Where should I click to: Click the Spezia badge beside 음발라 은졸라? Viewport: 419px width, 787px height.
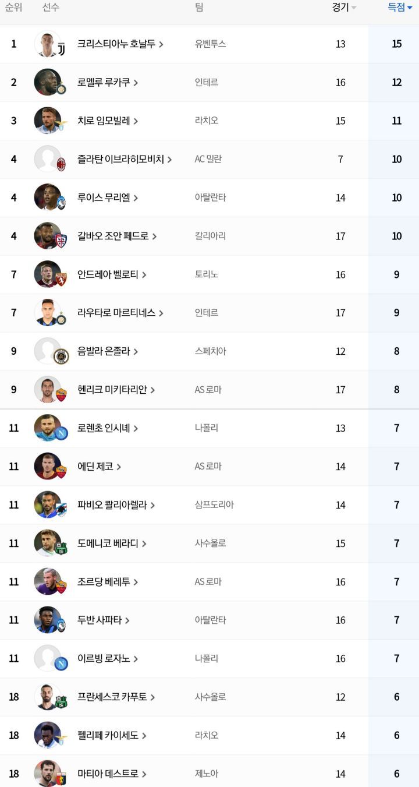click(x=61, y=357)
